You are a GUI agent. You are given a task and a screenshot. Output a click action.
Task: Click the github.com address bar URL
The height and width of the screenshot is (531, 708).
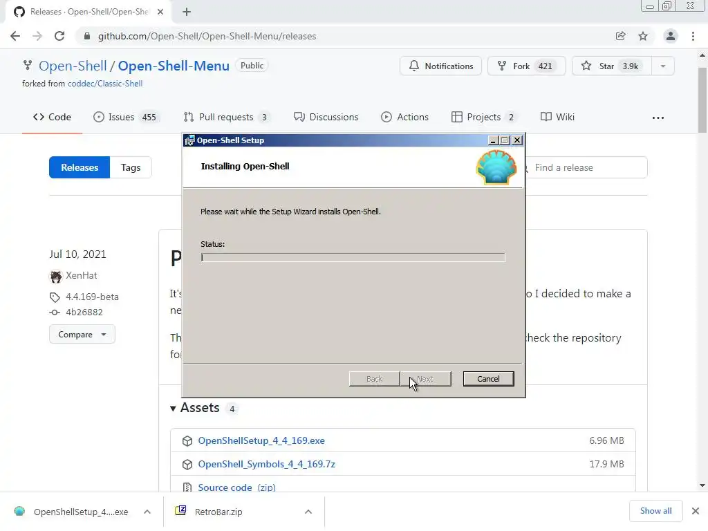207,36
